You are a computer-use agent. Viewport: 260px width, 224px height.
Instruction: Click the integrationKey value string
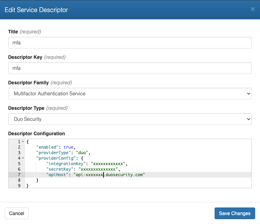click(109, 164)
